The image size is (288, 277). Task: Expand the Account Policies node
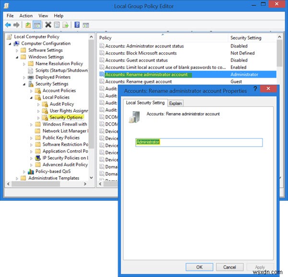[x=31, y=91]
